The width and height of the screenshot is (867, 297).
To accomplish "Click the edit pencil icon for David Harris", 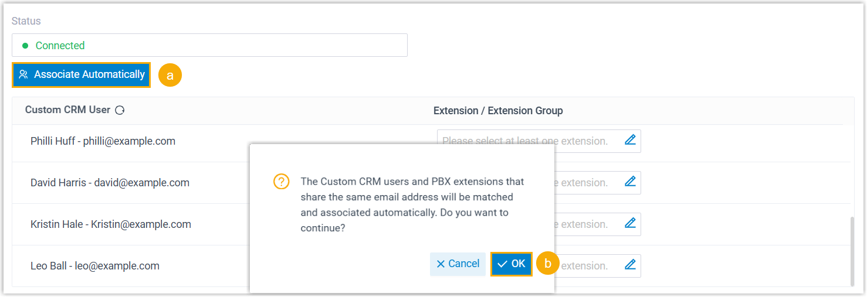I will pyautogui.click(x=630, y=182).
